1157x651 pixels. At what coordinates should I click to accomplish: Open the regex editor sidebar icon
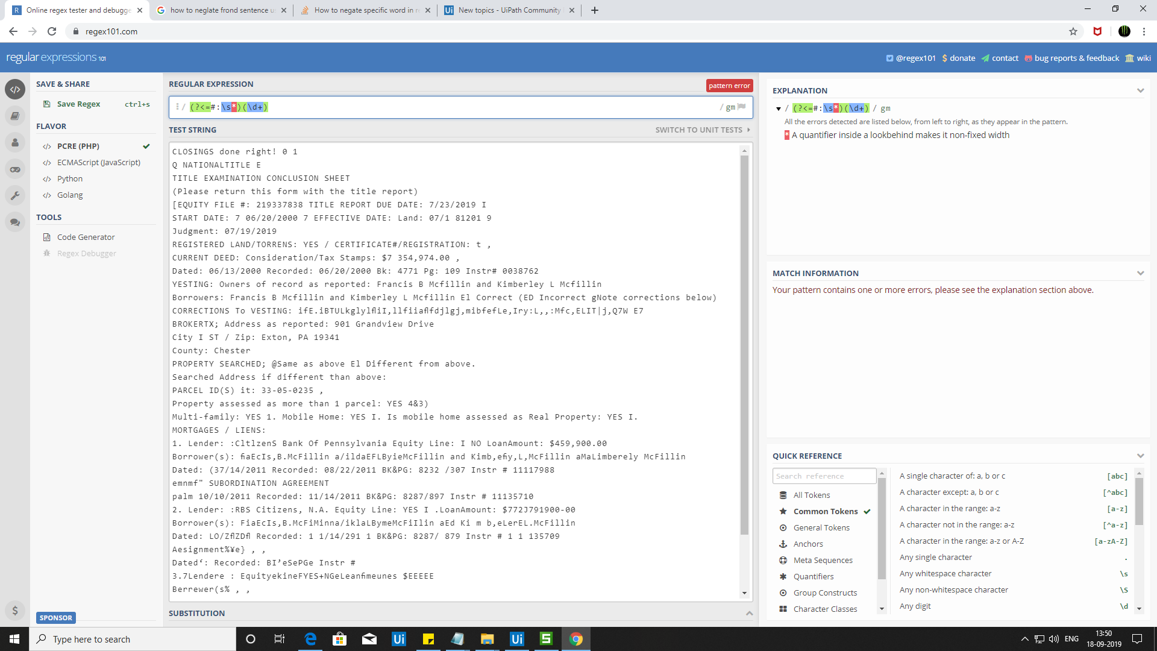coord(15,89)
